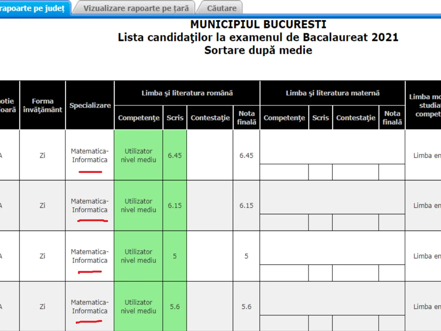Click the Limba și literatura română header
The image size is (441, 331).
(187, 93)
